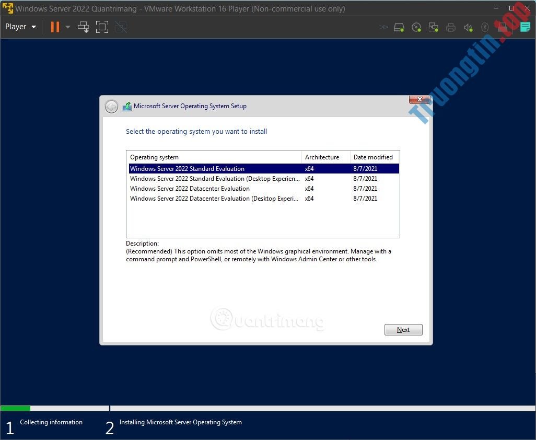Click the back arrow in setup dialog
The image size is (536, 440).
(111, 106)
